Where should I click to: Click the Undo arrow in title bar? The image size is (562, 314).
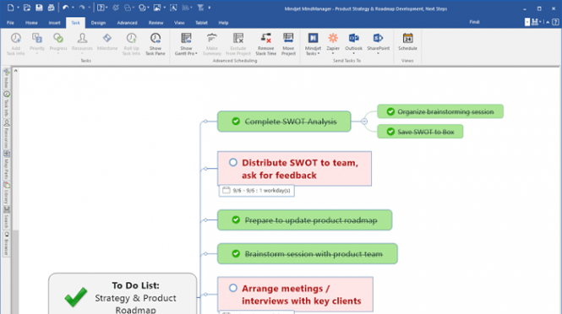point(65,8)
